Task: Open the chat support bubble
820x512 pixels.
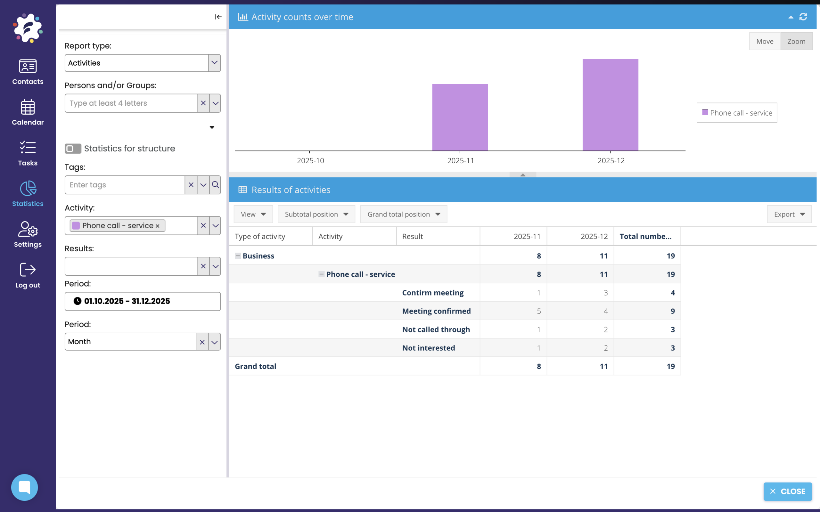Action: [24, 487]
